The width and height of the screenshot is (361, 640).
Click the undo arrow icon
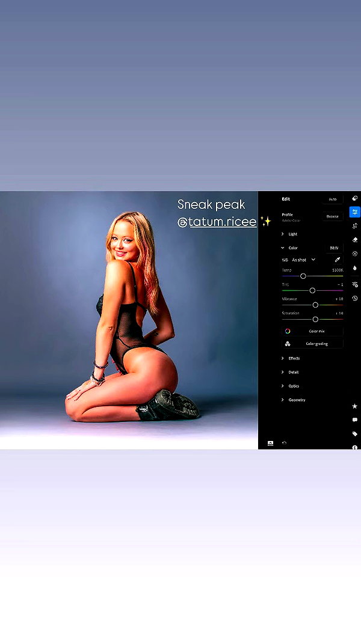(284, 443)
